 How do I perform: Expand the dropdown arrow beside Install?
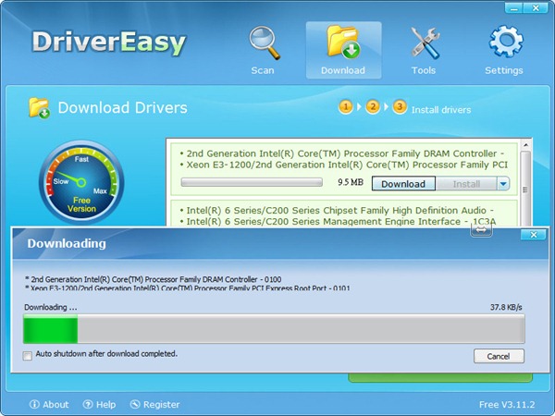(503, 184)
